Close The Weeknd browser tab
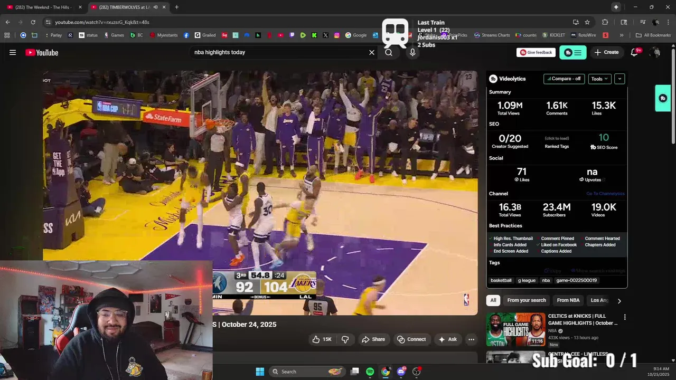676x380 pixels. 80,7
